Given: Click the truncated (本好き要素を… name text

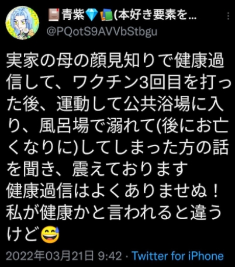Looking at the screenshot, I should click(x=155, y=15).
